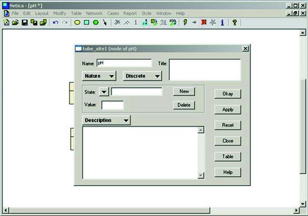The width and height of the screenshot is (308, 216).
Task: Click the document icon beside File menu
Action: tap(7, 13)
